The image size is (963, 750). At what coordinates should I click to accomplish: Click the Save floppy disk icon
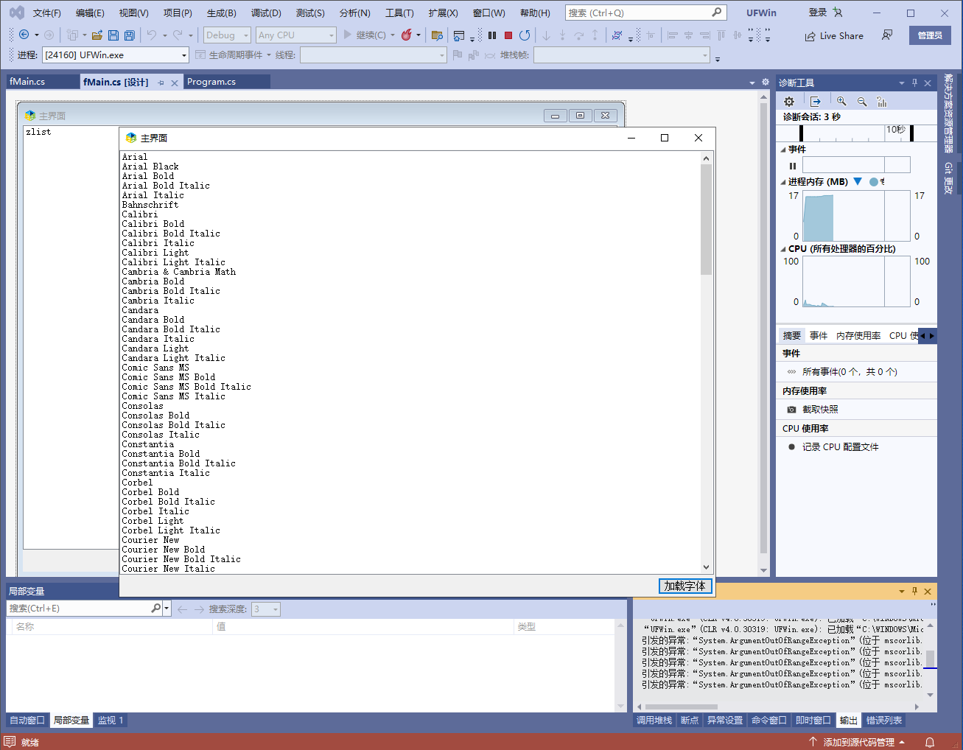(x=113, y=35)
